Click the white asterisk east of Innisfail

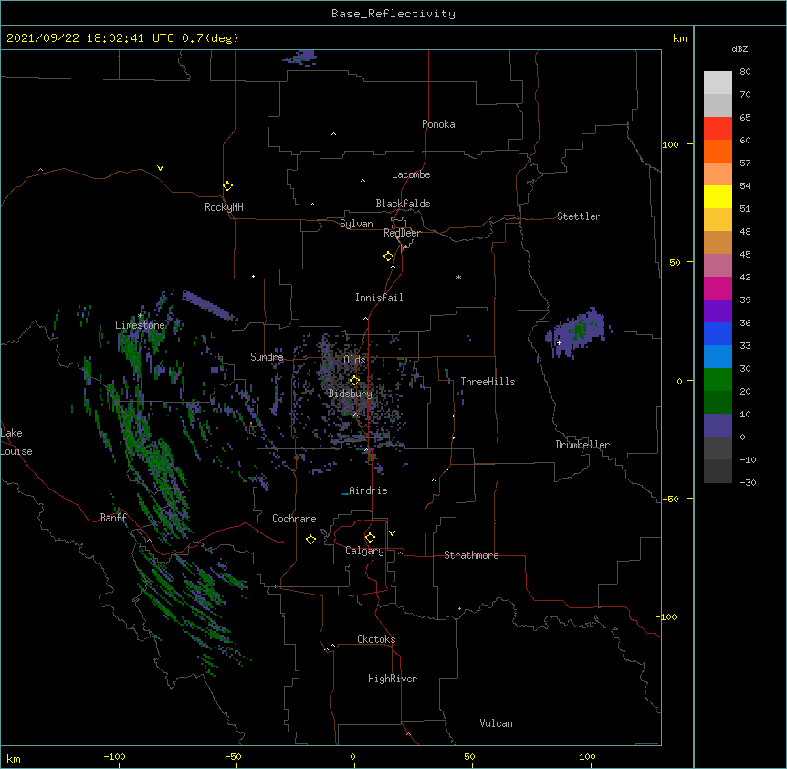point(458,277)
